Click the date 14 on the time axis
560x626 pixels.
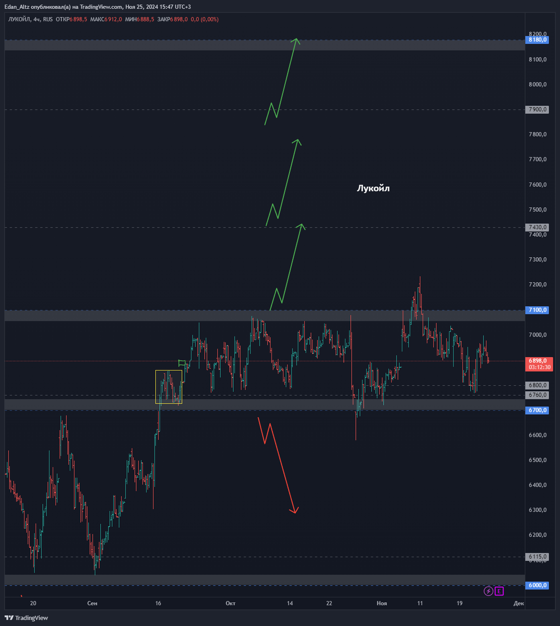tap(290, 604)
